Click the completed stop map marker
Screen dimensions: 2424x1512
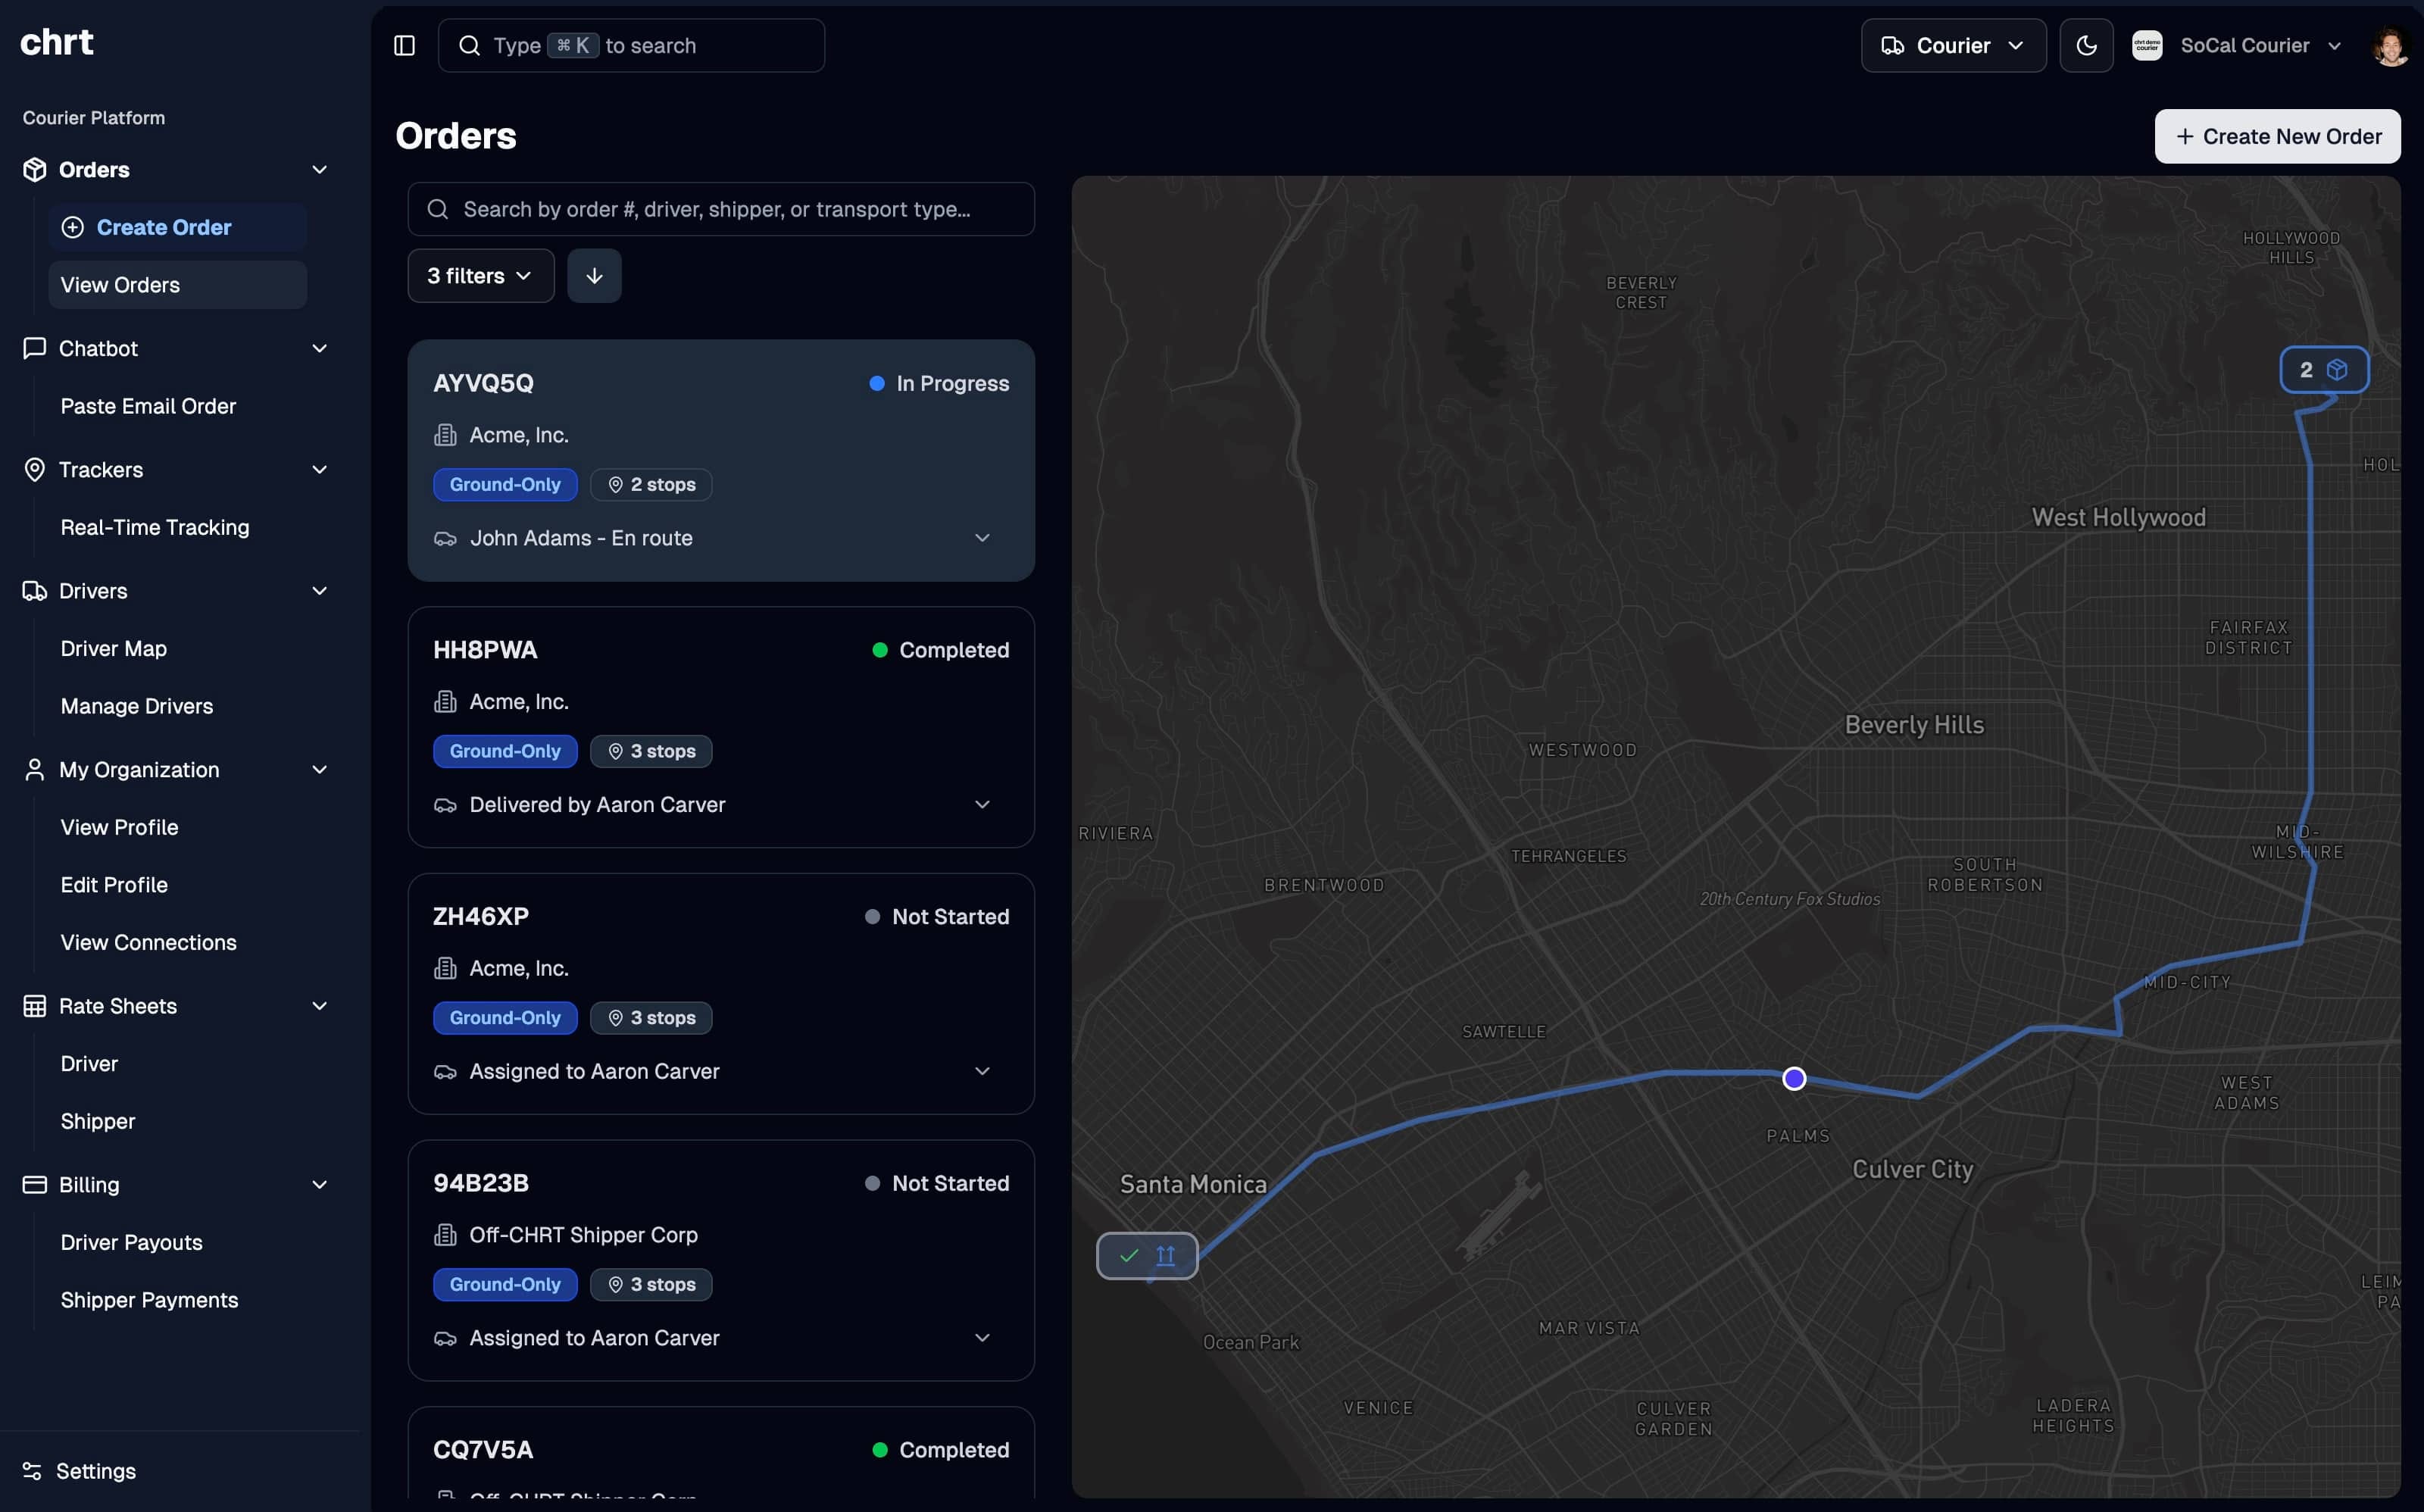pos(1147,1256)
